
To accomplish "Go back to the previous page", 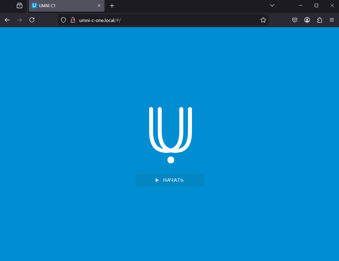I will click(x=7, y=20).
